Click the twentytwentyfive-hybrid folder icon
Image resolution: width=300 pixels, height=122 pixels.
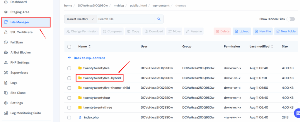tap(80, 78)
